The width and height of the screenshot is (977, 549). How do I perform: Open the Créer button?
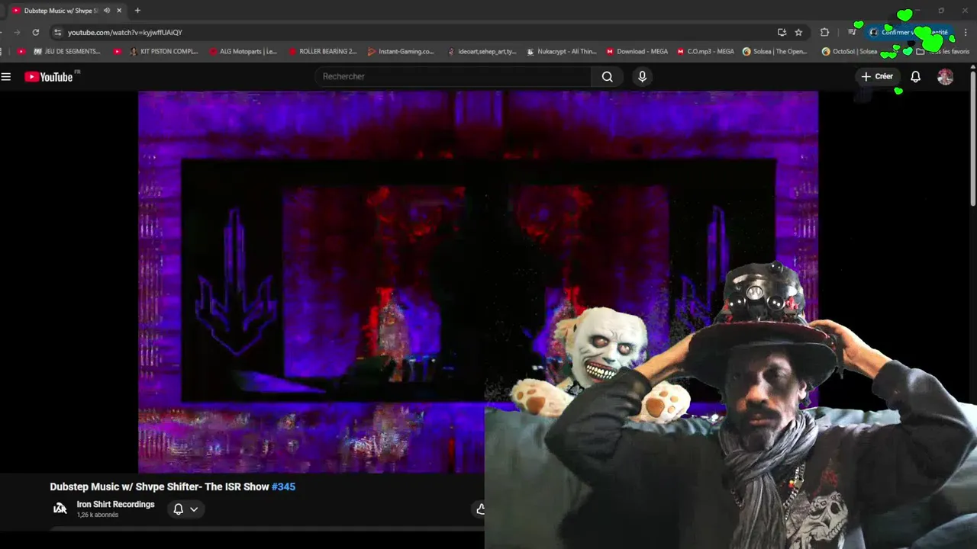coord(877,76)
